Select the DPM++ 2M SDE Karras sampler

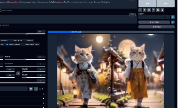(31, 44)
